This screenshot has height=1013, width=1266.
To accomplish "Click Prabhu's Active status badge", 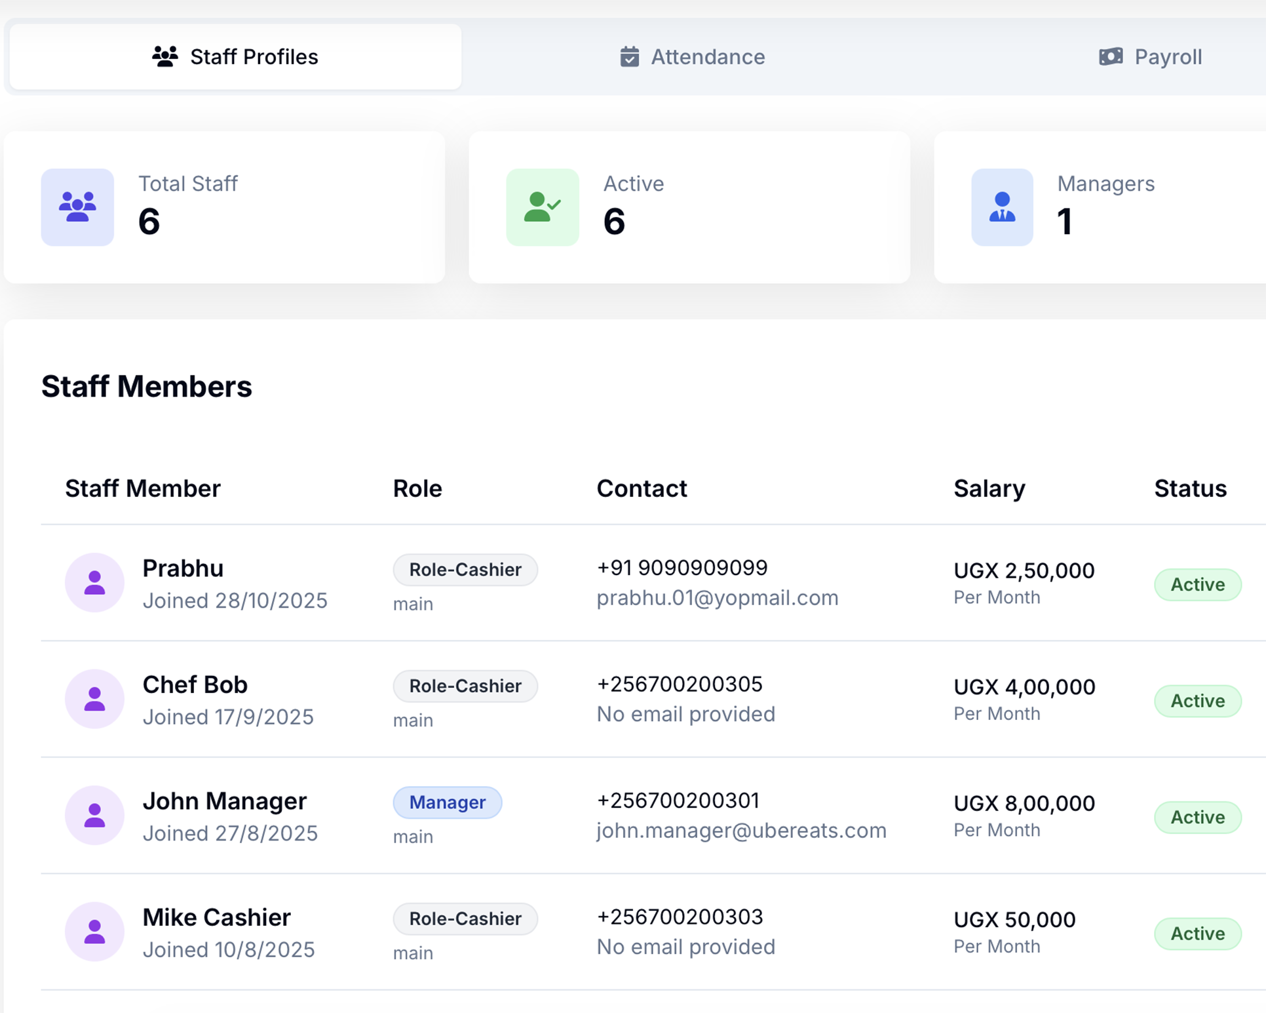I will (1197, 584).
